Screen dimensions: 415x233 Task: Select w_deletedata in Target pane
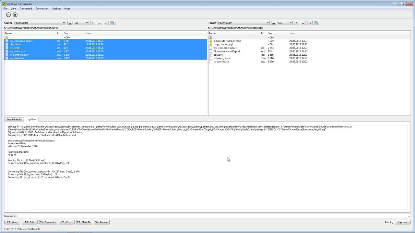(221, 62)
